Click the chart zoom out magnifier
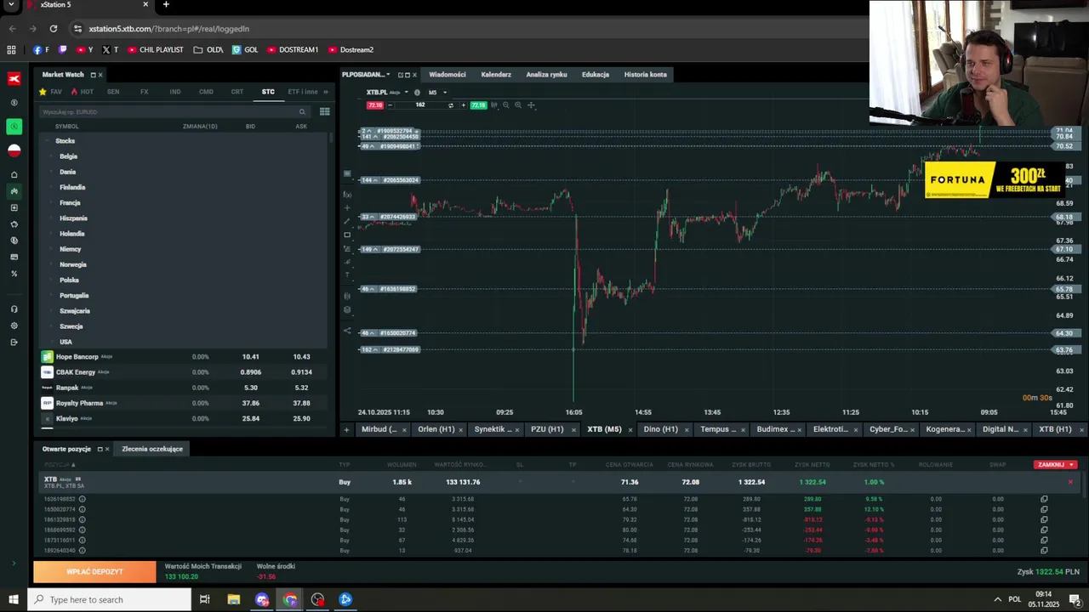The height and width of the screenshot is (612, 1089). pyautogui.click(x=506, y=105)
